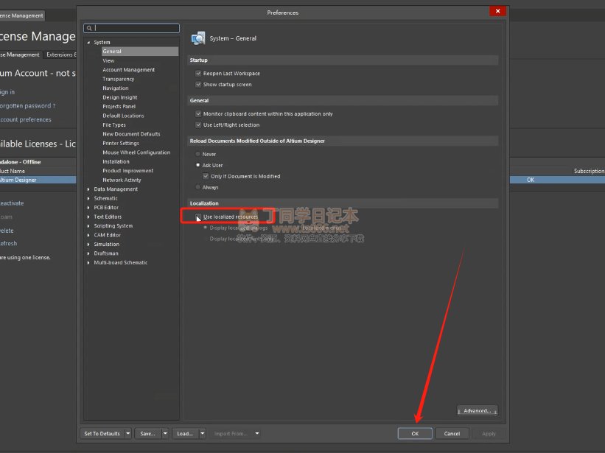The width and height of the screenshot is (605, 453).
Task: Open the Save dropdown arrow
Action: 165,434
